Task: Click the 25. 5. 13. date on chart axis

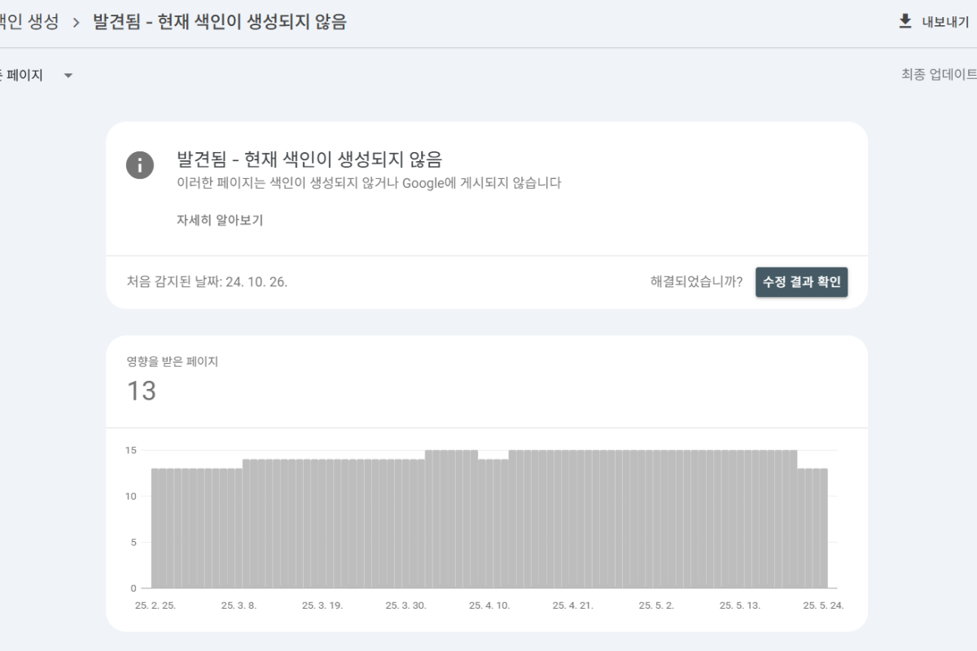Action: pyautogui.click(x=740, y=605)
